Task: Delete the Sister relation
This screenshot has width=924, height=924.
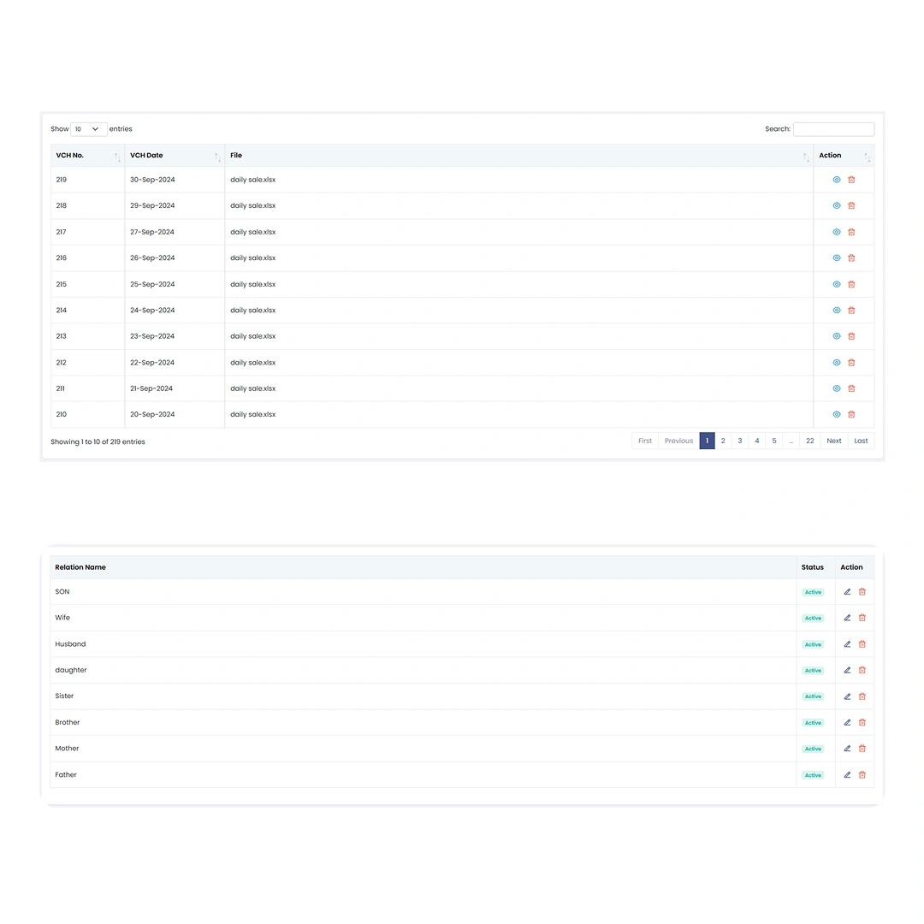Action: click(862, 696)
